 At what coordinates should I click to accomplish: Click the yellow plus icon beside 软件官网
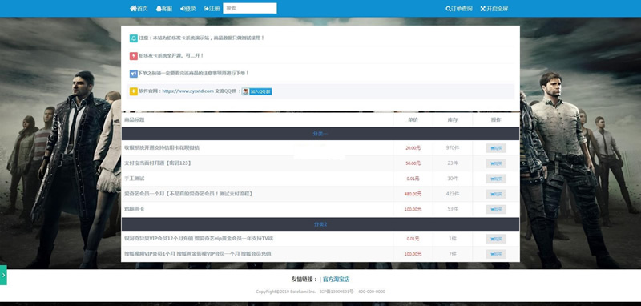tap(133, 91)
